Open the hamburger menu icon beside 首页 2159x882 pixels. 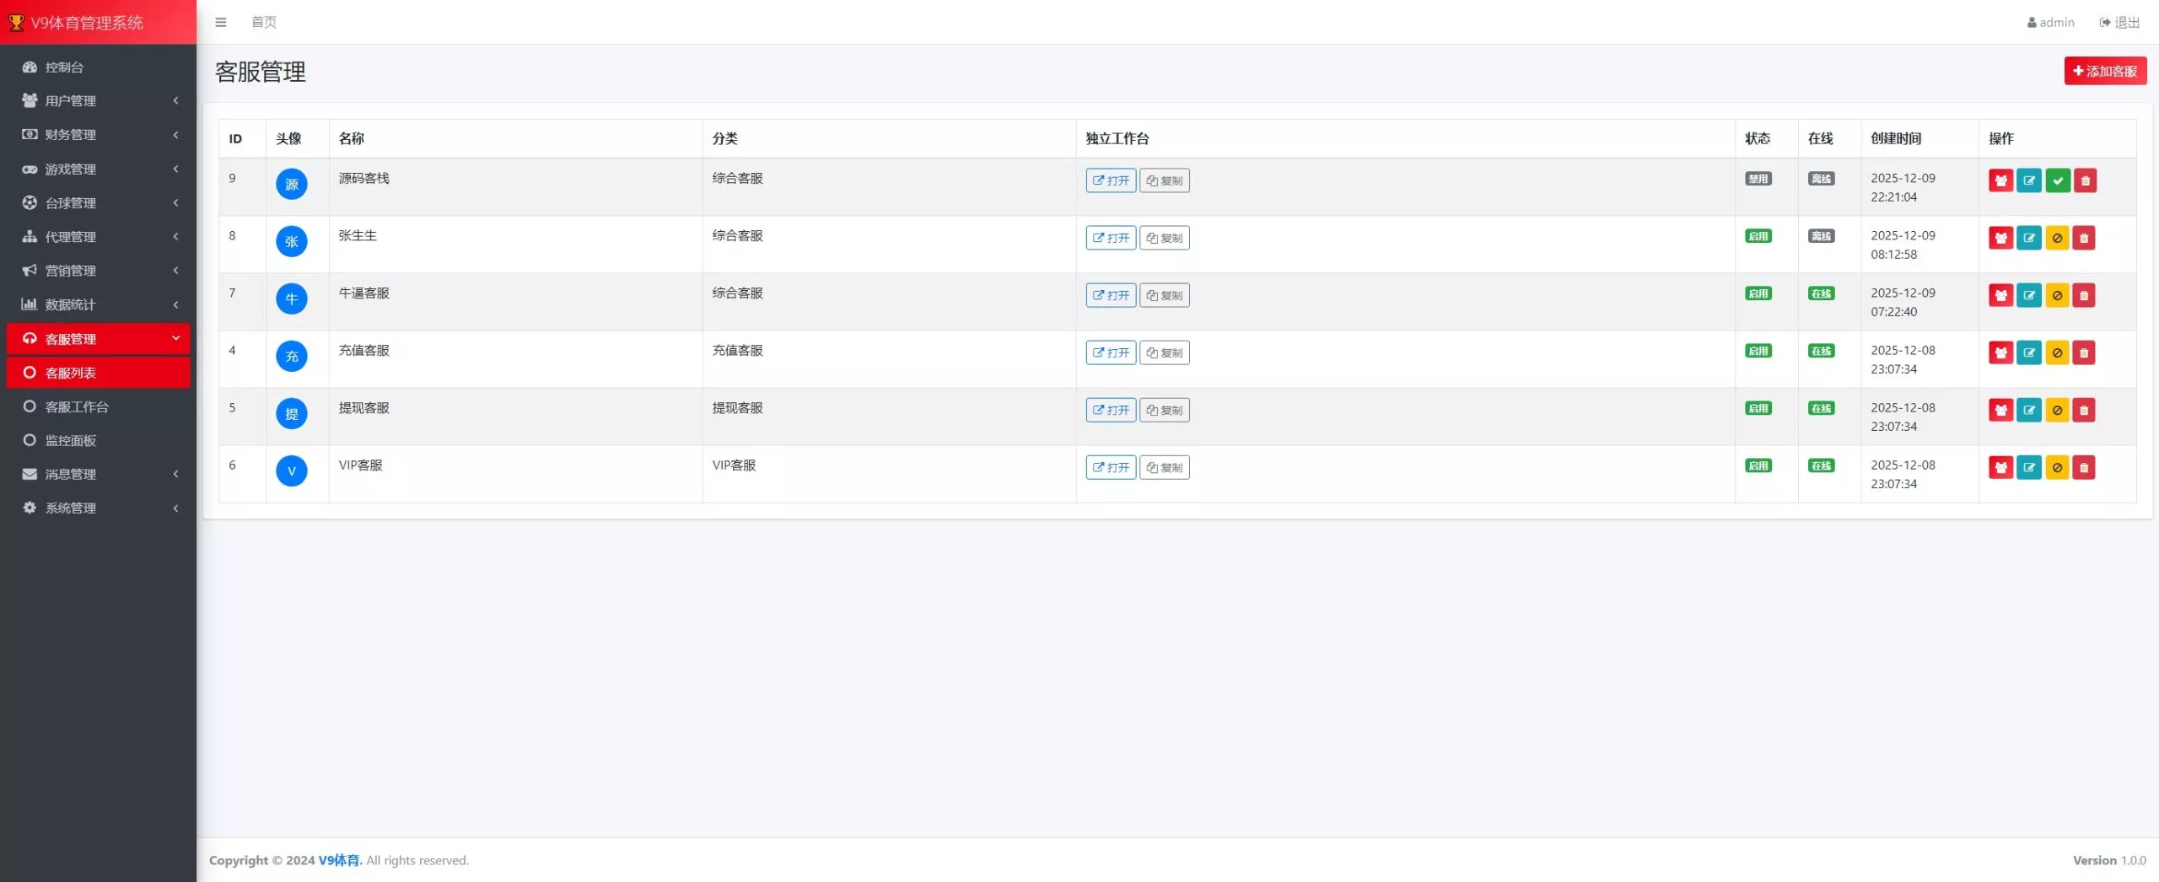click(222, 22)
